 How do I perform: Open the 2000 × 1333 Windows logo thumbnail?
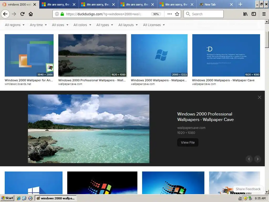159,55
